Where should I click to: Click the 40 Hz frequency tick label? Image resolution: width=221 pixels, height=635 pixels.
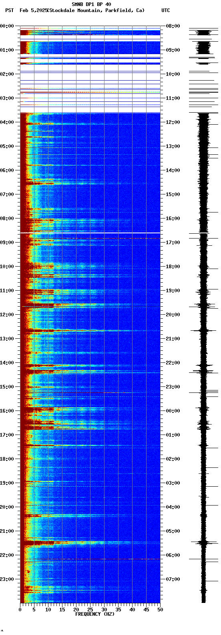(132, 610)
